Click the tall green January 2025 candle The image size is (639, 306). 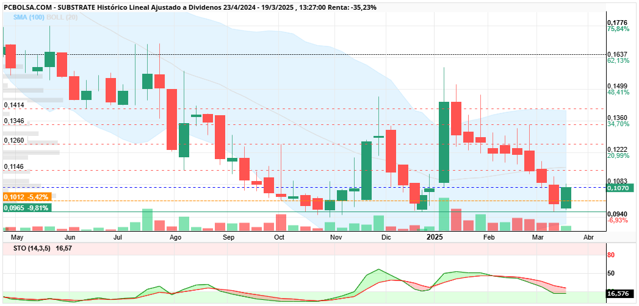click(x=444, y=142)
